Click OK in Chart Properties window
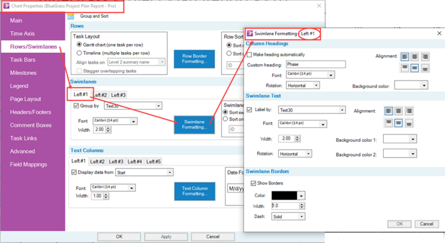Screen dimensions: 445x243 tap(119, 236)
